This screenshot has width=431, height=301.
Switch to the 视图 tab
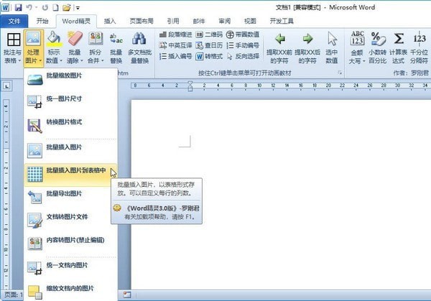(250, 21)
